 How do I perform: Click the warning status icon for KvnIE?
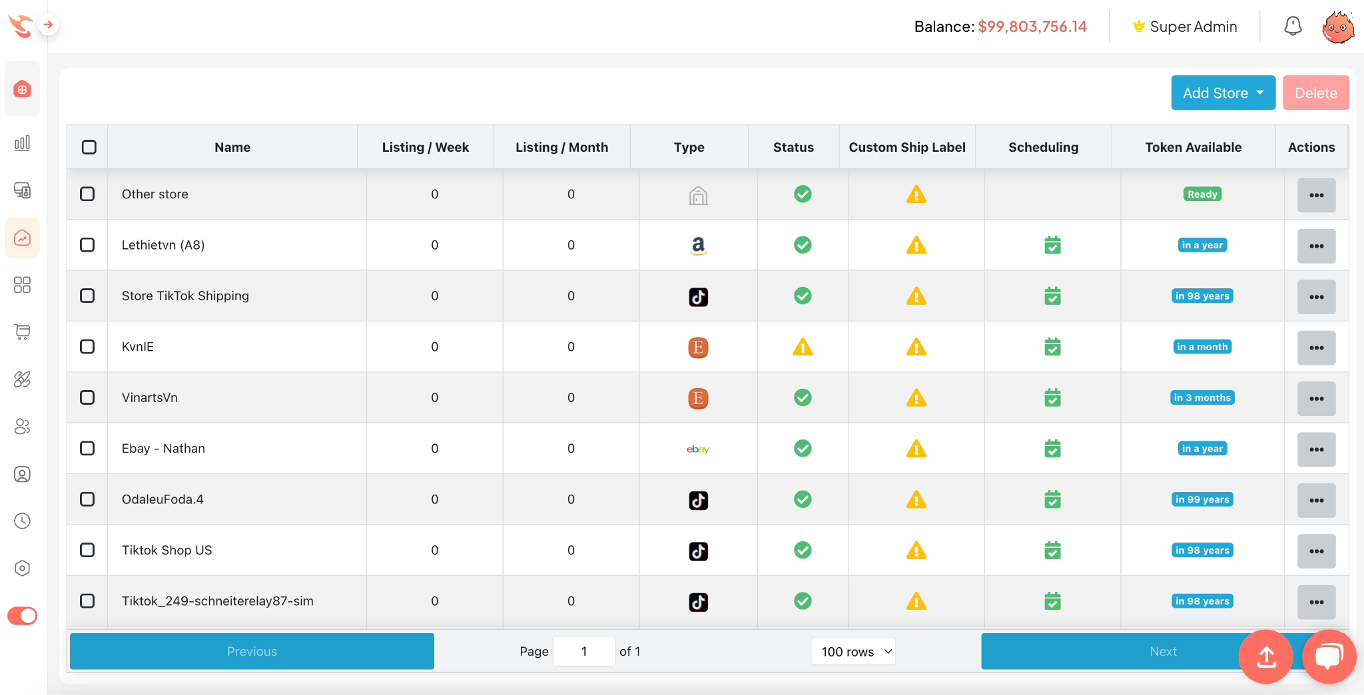coord(803,347)
